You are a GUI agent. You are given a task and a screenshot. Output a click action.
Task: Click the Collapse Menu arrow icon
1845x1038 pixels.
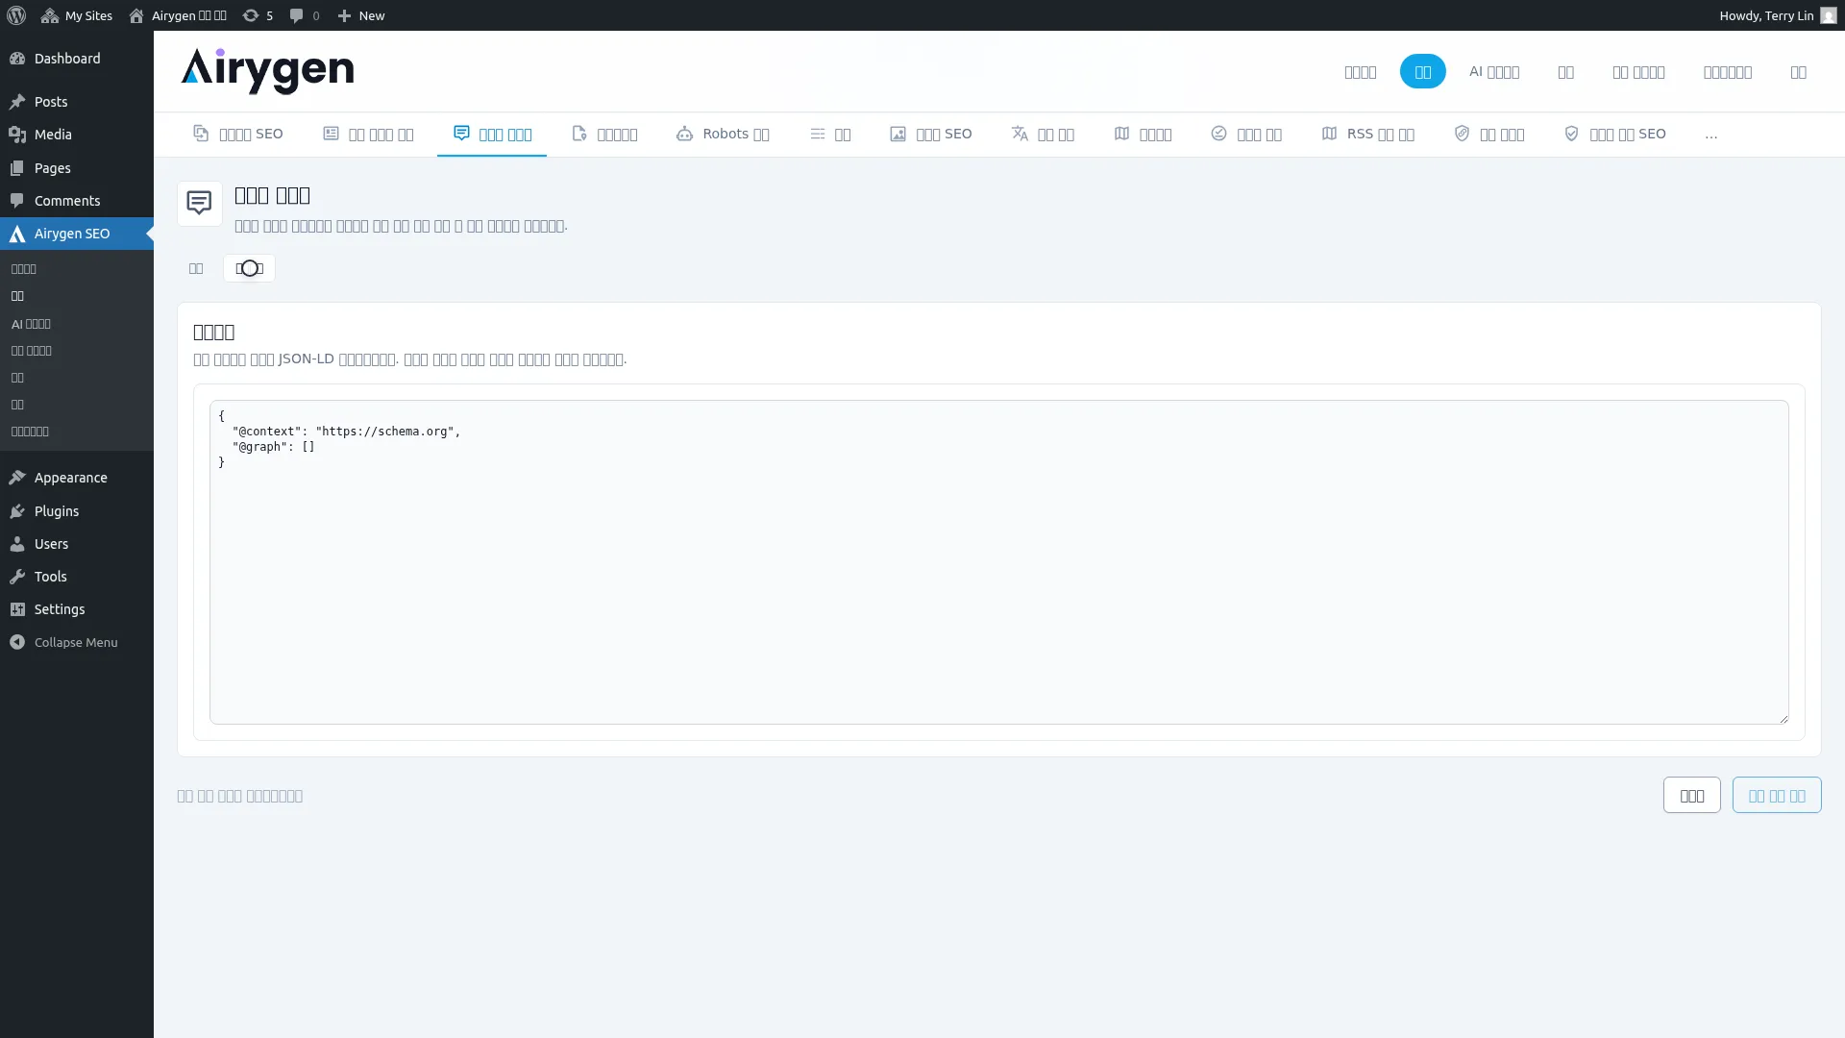coord(17,642)
